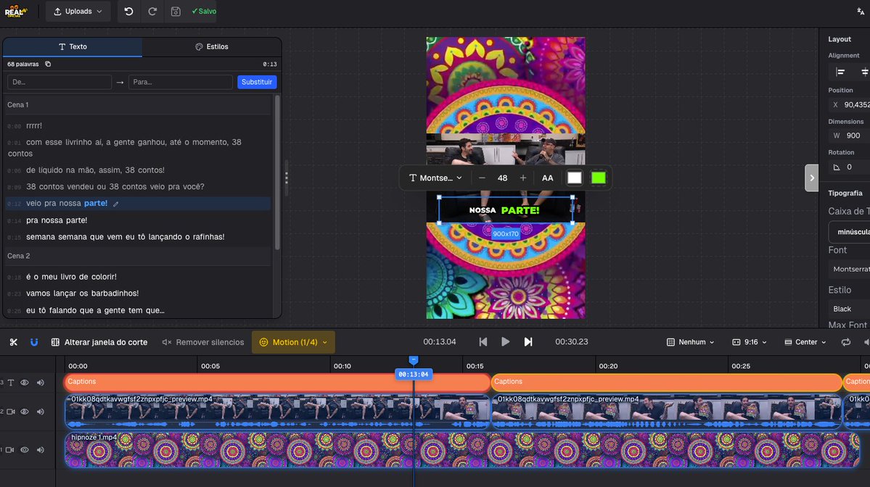Copy the 68 palavras transcript text
The height and width of the screenshot is (487, 870).
(x=49, y=64)
